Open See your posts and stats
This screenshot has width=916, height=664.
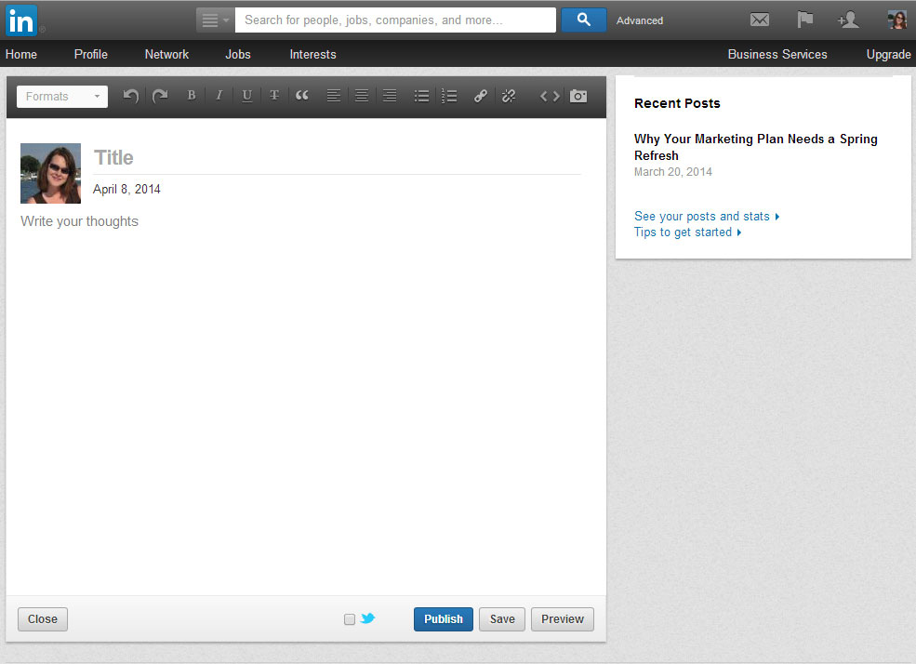[700, 216]
